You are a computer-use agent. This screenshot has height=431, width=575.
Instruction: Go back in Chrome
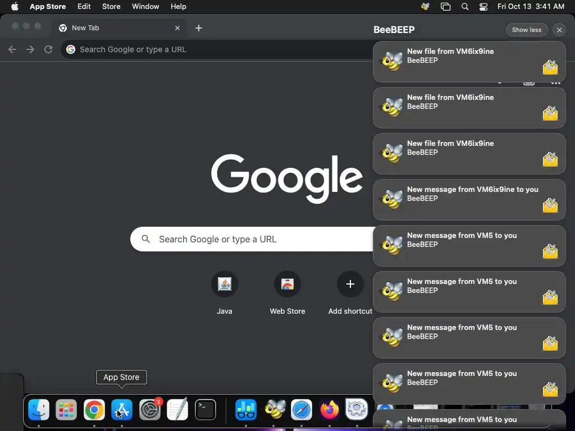12,49
